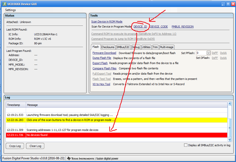Viewport: 236px width, 162px height.
Task: Click log scrollbar up arrow
Action: [229, 104]
